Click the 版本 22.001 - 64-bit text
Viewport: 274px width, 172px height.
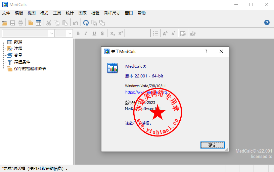pyautogui.click(x=144, y=76)
